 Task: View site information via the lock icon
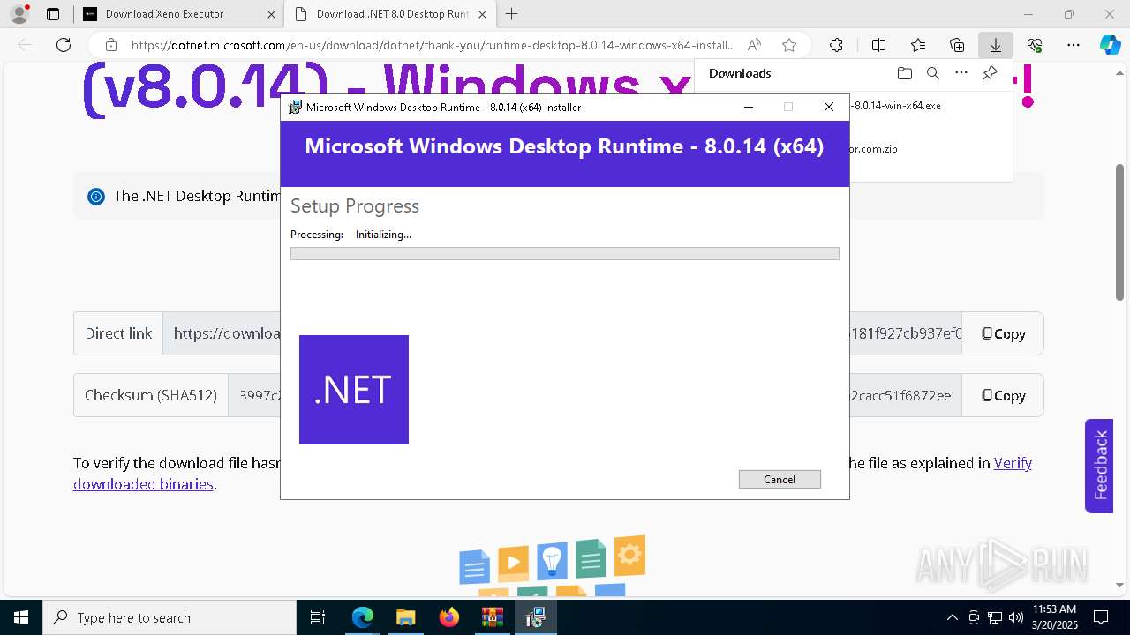coord(110,45)
